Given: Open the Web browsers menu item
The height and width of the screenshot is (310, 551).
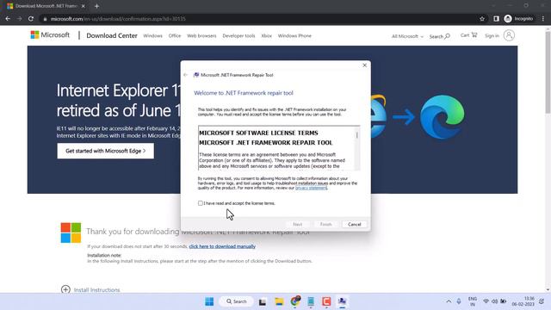Looking at the screenshot, I should 201,36.
